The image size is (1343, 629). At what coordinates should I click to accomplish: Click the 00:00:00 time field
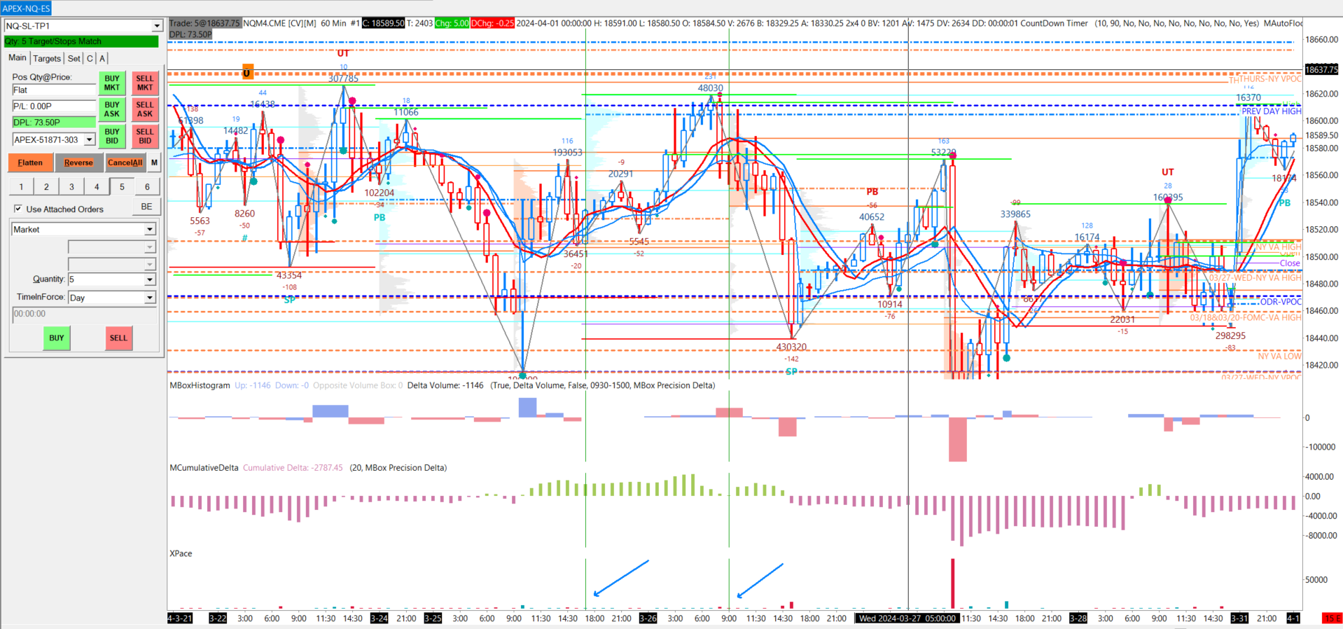coord(84,314)
